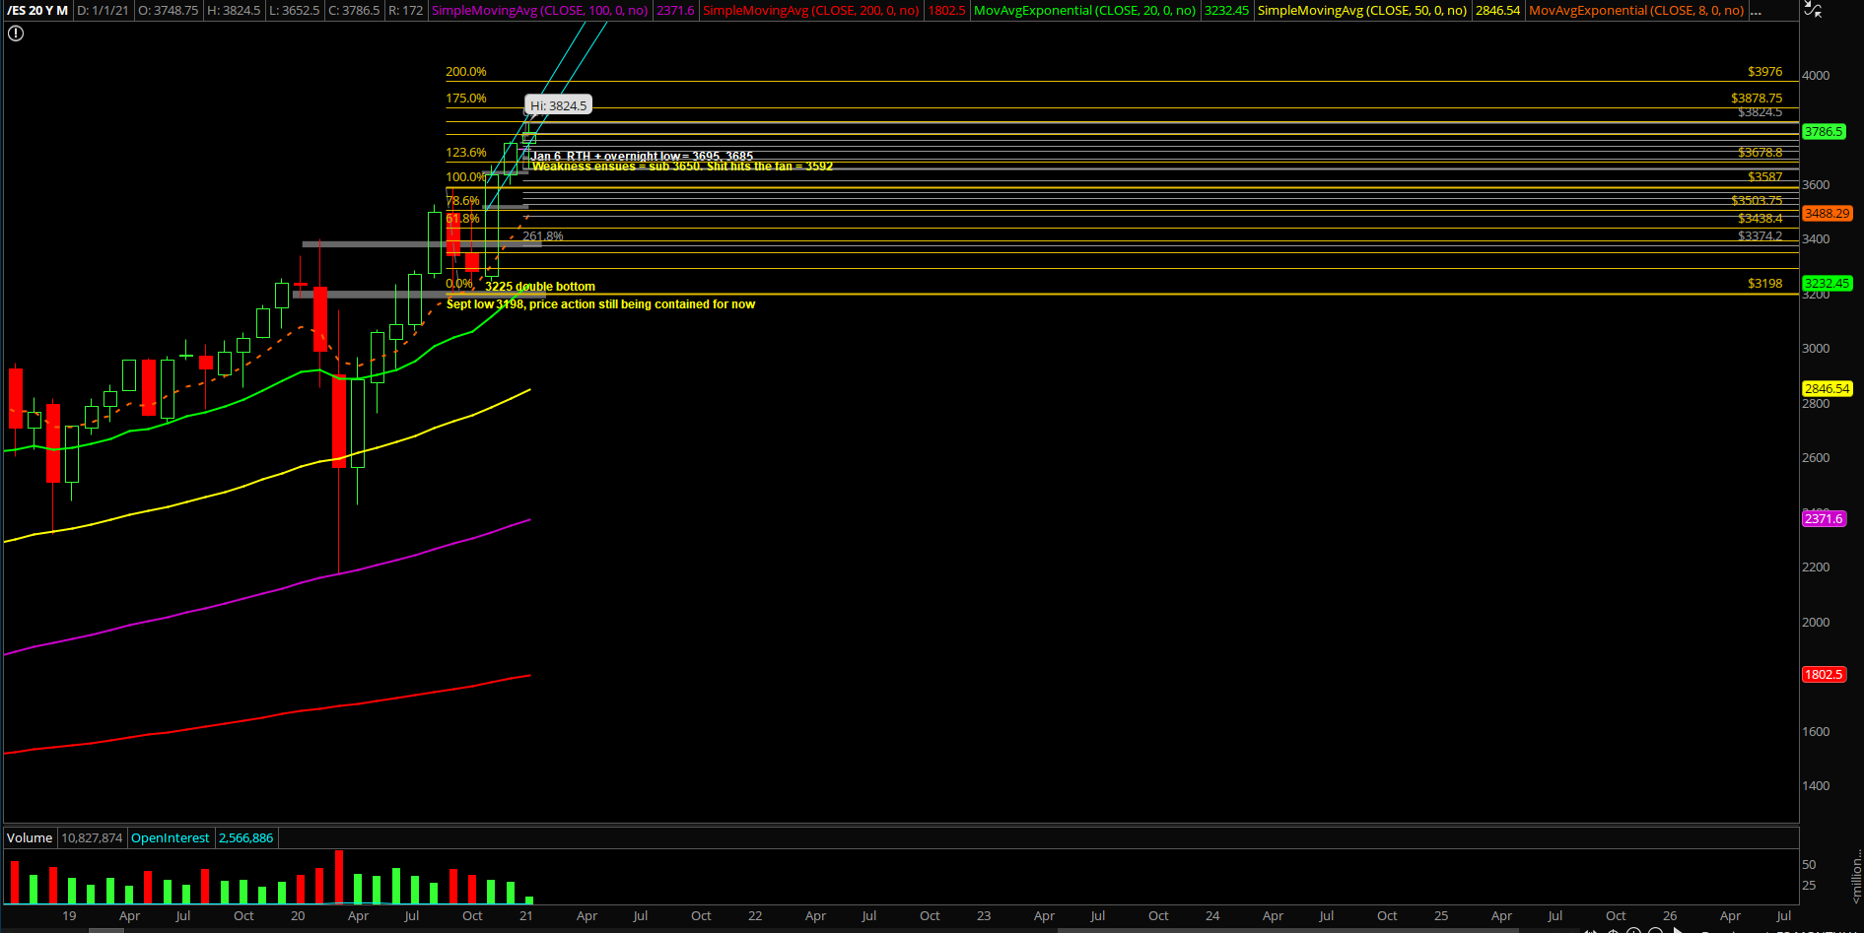Screen dimensions: 1864x933
Task: Click the 200.0% Fibonacci level label
Action: (465, 72)
